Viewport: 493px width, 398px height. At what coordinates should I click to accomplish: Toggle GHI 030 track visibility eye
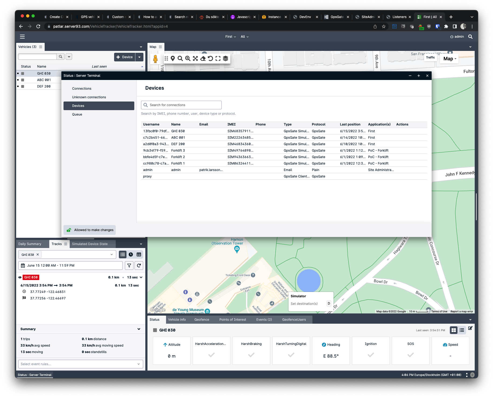coord(20,277)
